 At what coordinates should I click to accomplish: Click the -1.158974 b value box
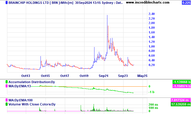point(182,86)
